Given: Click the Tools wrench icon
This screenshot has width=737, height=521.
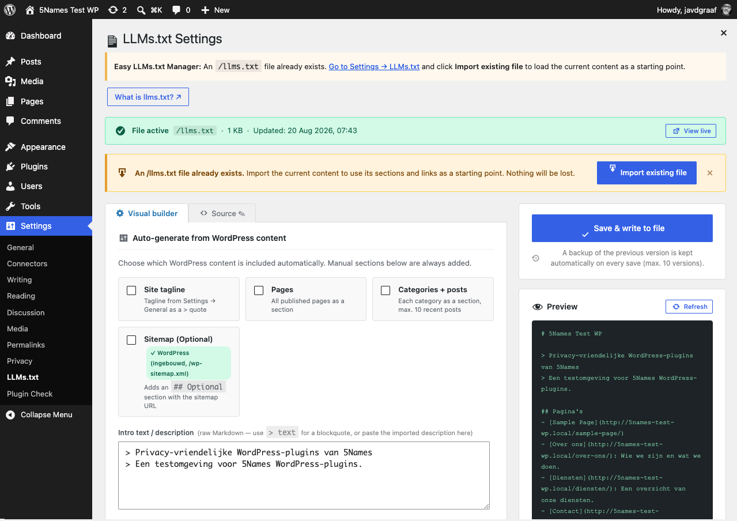Looking at the screenshot, I should [x=10, y=206].
